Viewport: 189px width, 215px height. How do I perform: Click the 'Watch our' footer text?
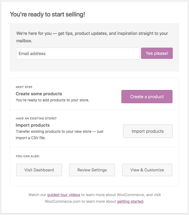[37, 195]
